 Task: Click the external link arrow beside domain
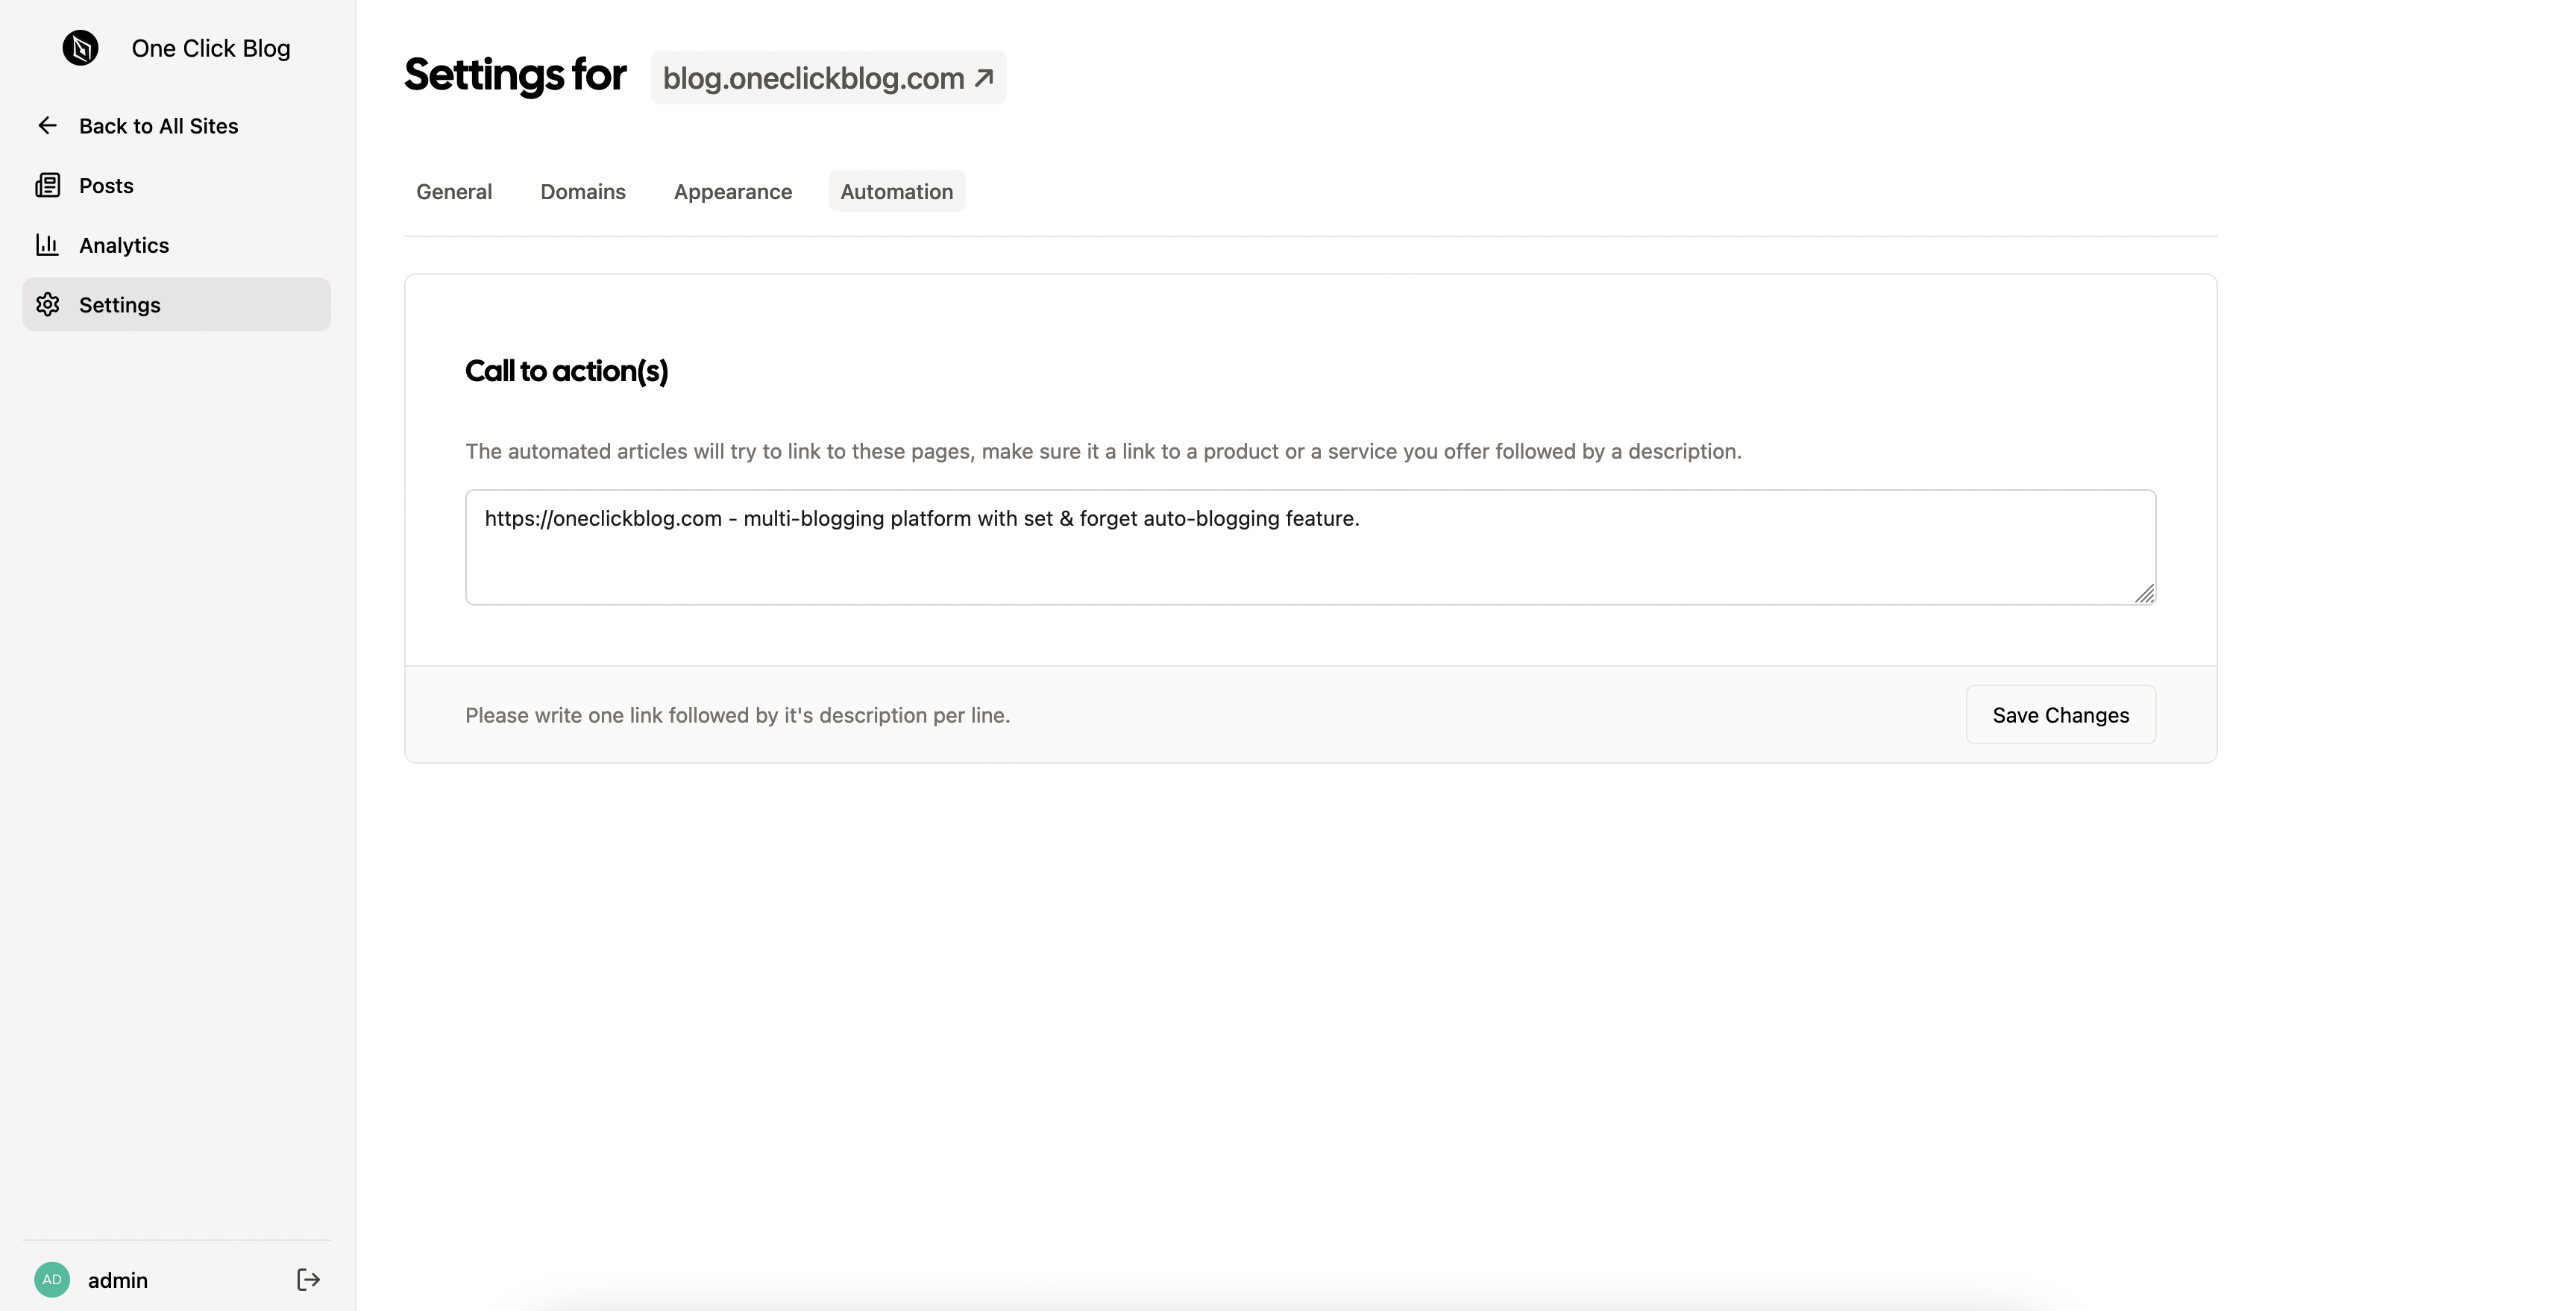coord(984,77)
